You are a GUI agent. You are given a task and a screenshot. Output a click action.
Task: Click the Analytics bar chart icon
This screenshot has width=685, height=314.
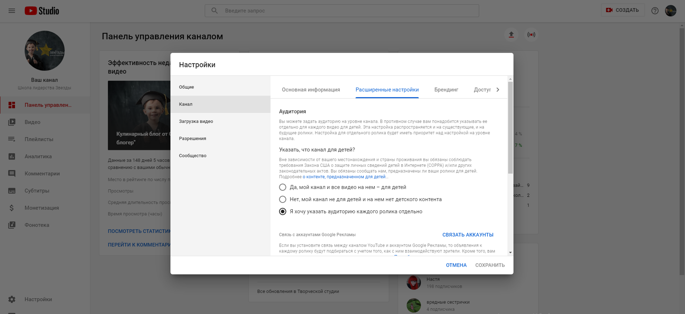[12, 156]
